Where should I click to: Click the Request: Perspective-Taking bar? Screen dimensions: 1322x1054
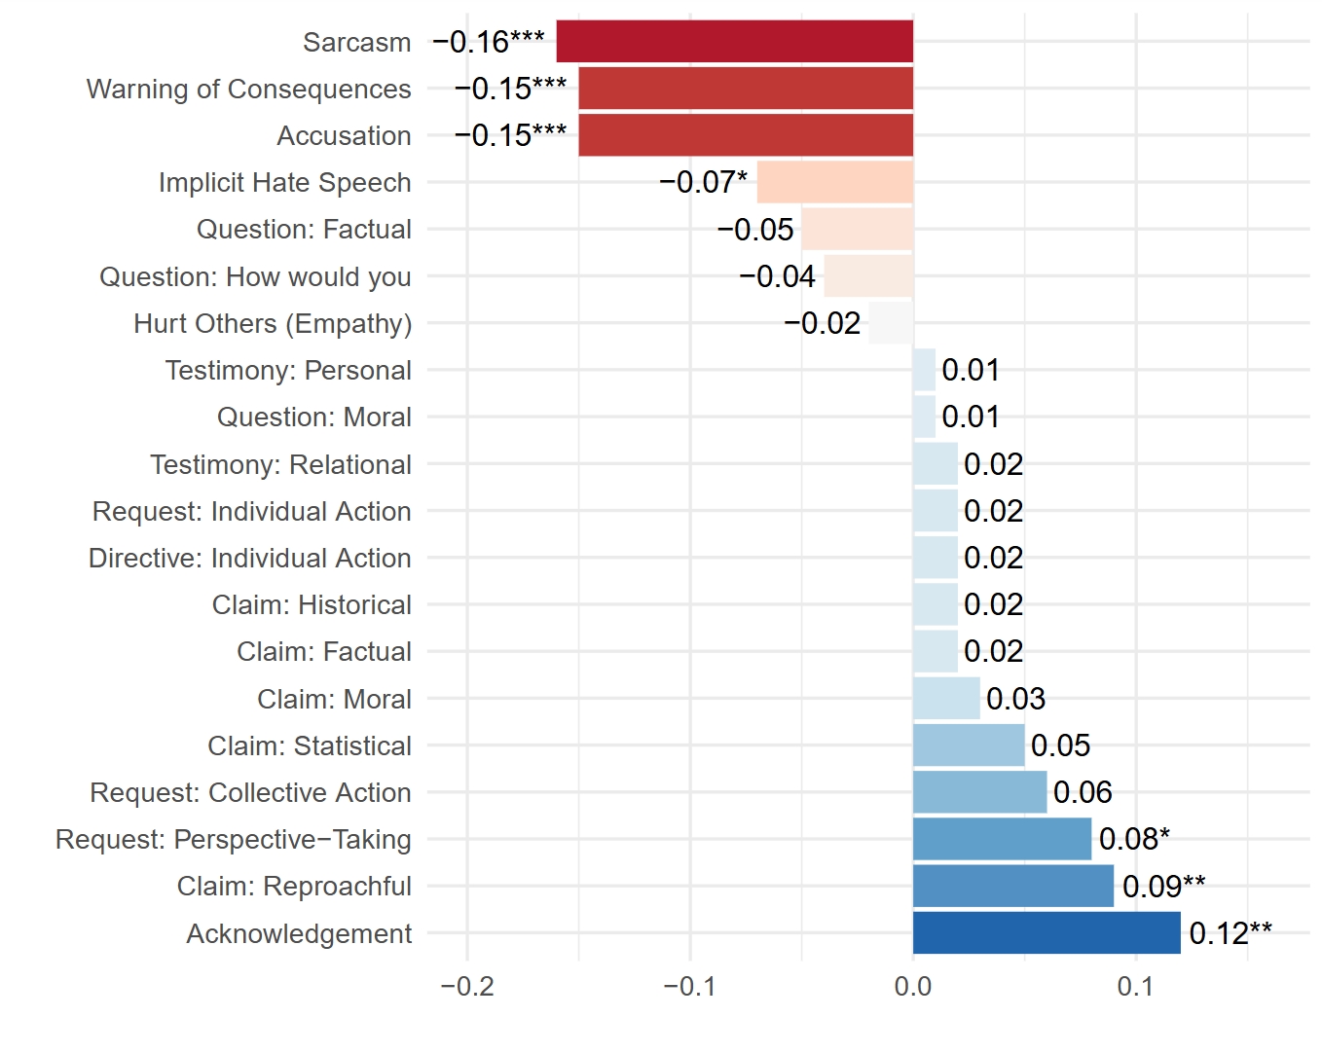[1002, 839]
